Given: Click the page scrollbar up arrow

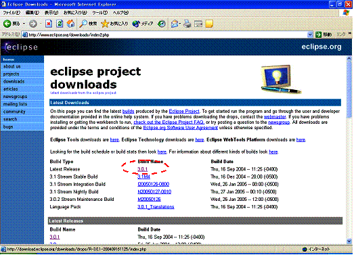Looking at the screenshot, I should tap(349, 59).
